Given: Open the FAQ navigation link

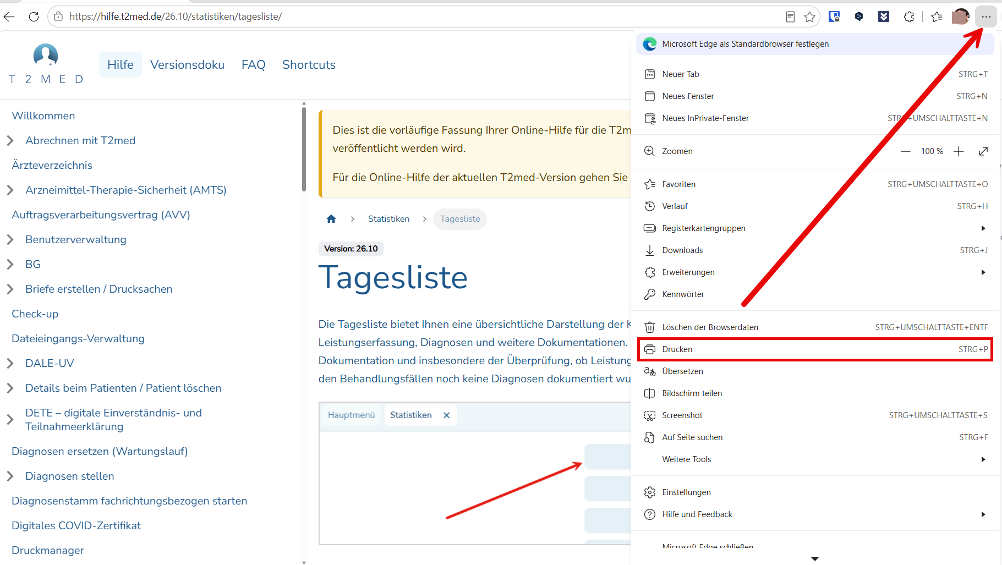Looking at the screenshot, I should point(253,65).
